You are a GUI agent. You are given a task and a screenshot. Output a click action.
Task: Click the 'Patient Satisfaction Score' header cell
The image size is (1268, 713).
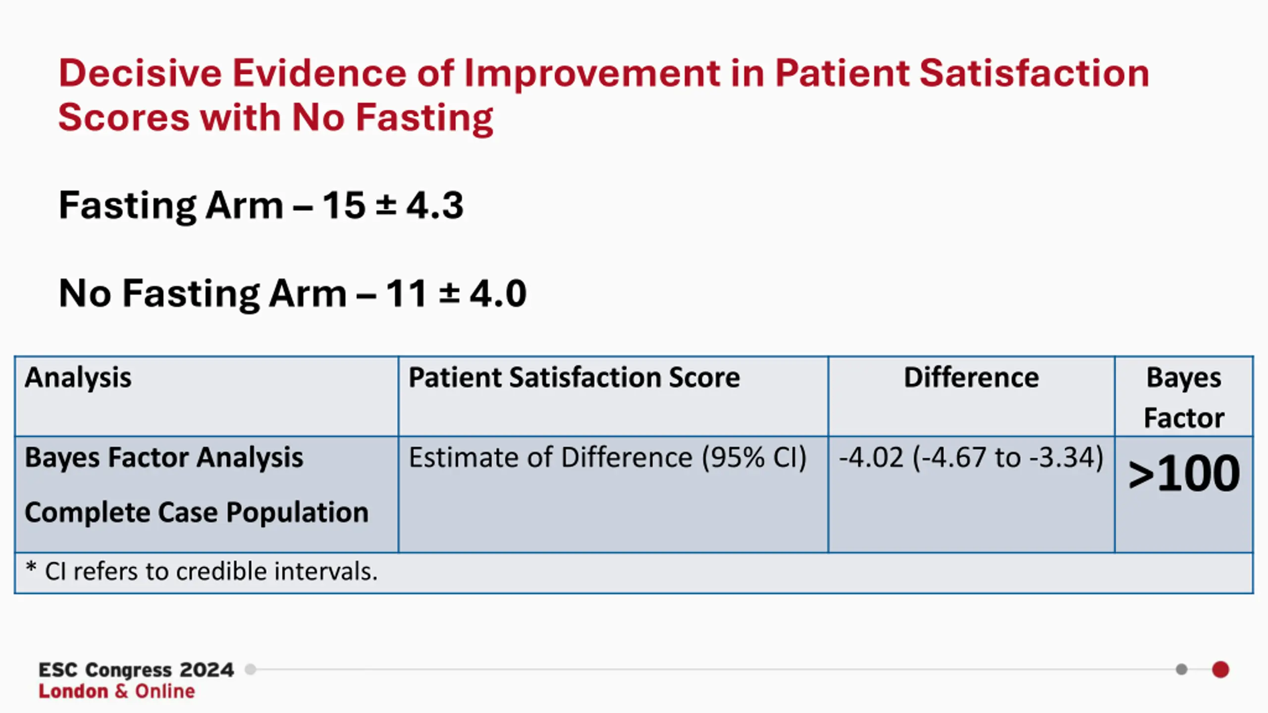(613, 396)
